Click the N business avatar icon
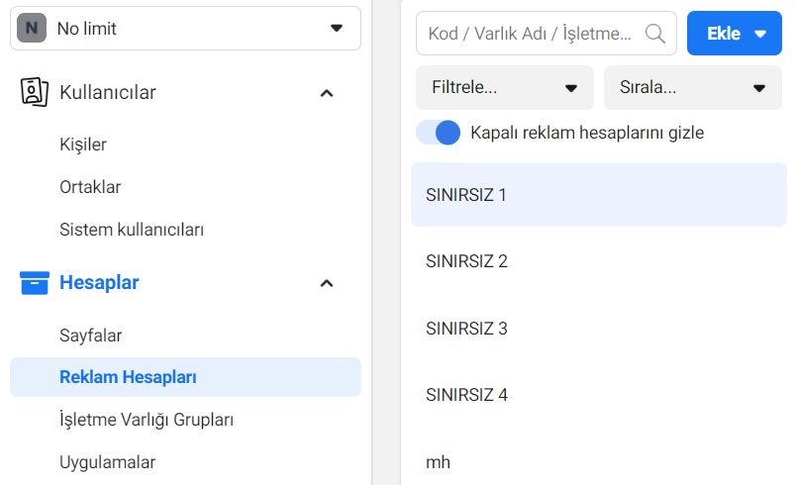 tap(32, 28)
